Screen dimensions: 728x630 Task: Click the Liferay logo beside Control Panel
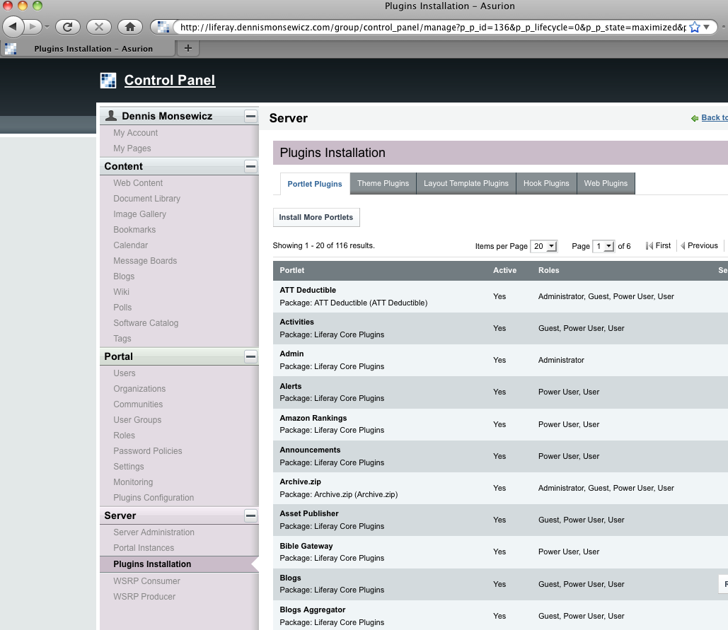click(108, 81)
